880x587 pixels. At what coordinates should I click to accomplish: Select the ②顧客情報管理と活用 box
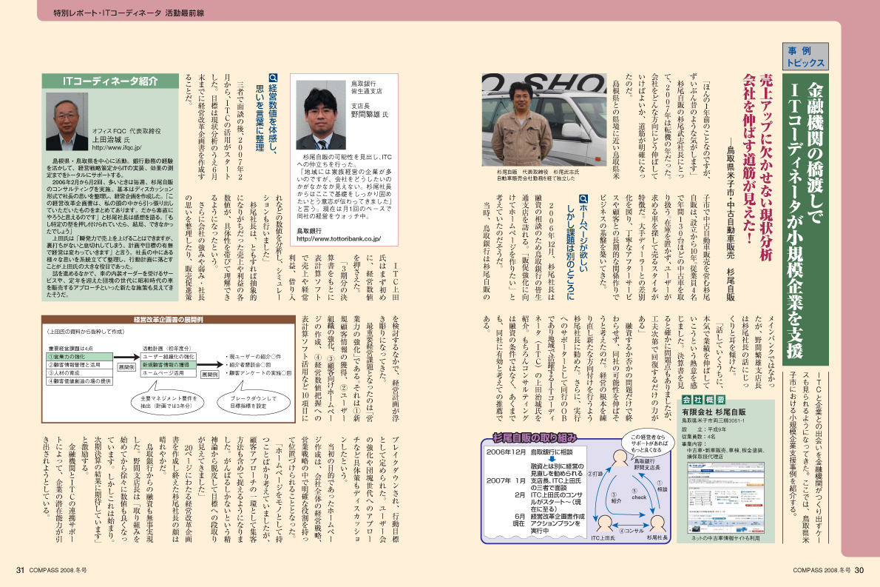[80, 365]
